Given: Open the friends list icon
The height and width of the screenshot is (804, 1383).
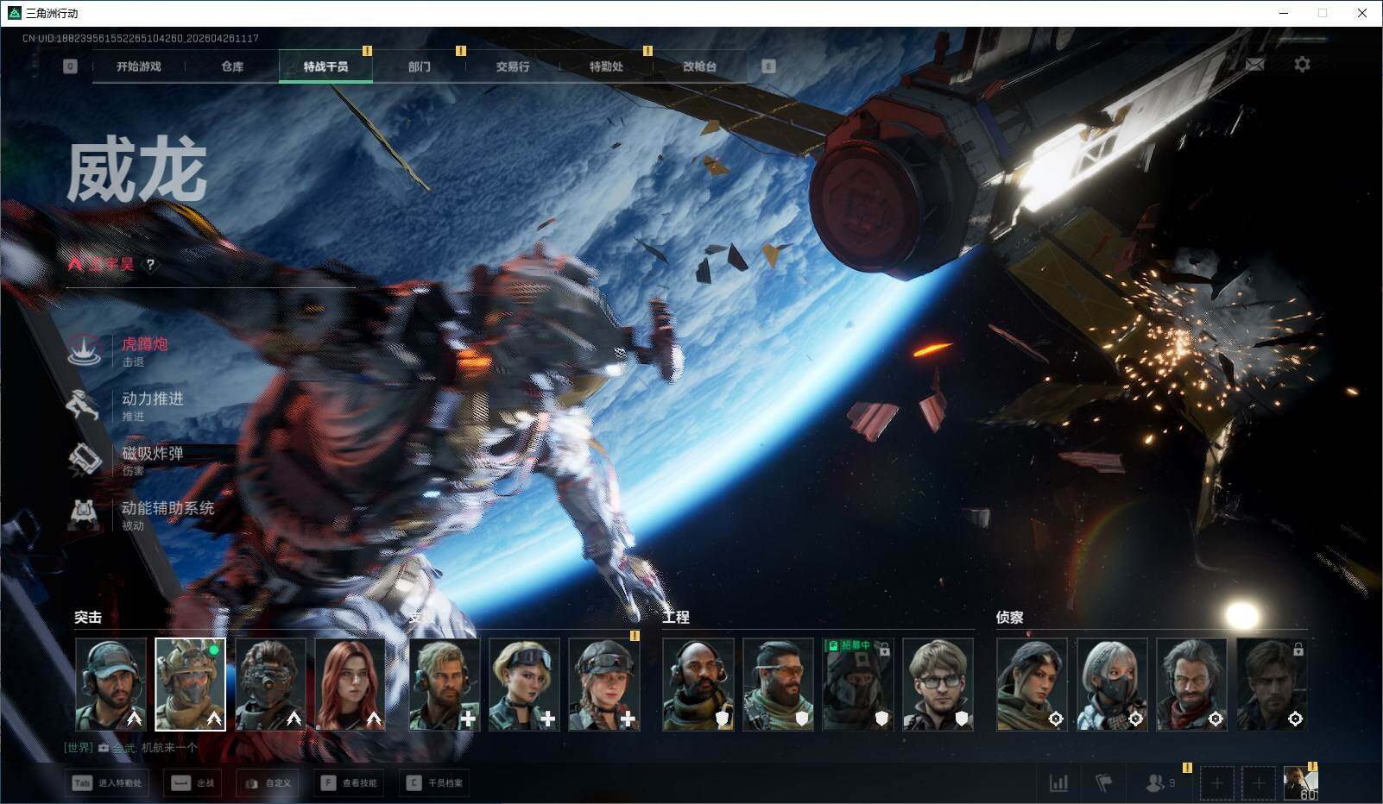Looking at the screenshot, I should (x=1155, y=782).
